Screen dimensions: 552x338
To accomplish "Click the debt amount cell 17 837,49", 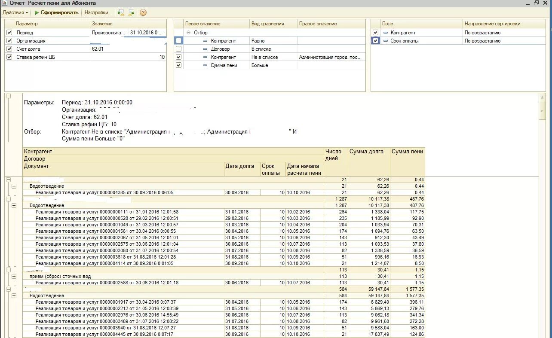I will [369, 334].
